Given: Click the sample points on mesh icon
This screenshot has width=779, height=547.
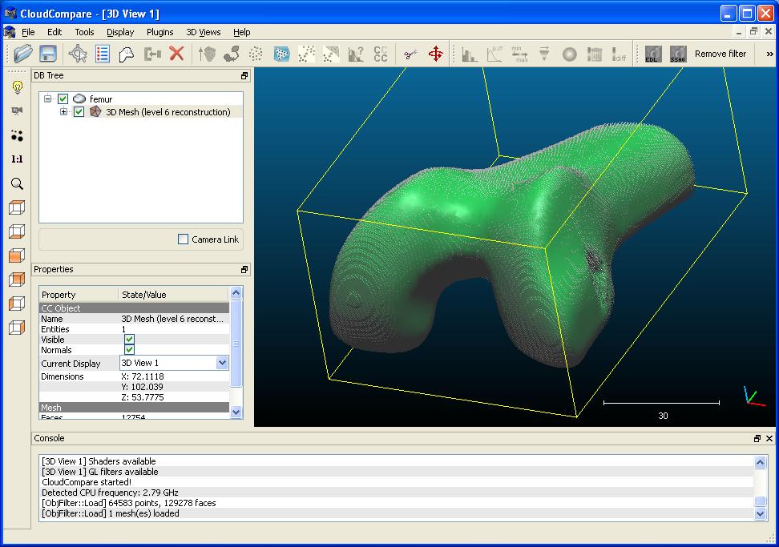Looking at the screenshot, I should click(281, 54).
